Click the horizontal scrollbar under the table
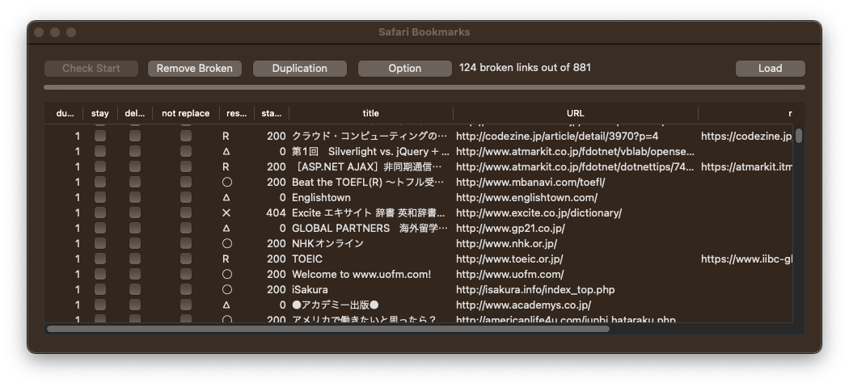849x387 pixels. point(327,329)
